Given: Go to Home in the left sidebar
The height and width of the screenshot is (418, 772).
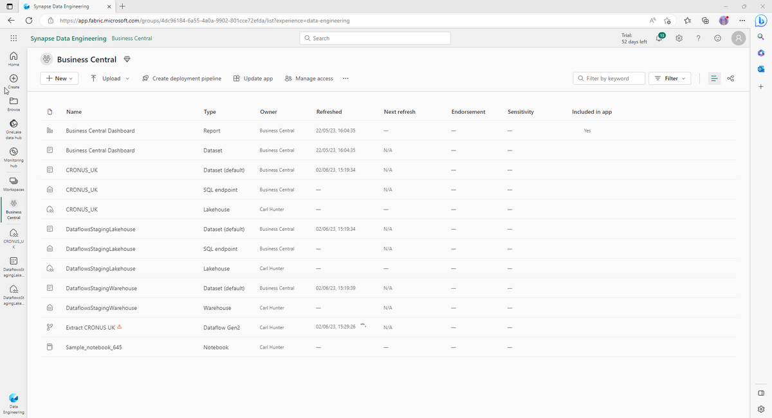Looking at the screenshot, I should pyautogui.click(x=14, y=59).
